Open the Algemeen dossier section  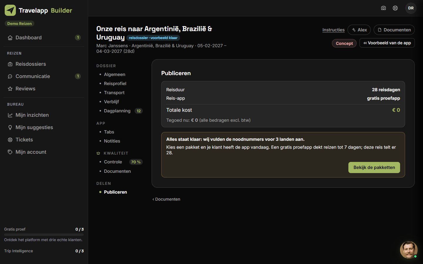click(x=114, y=75)
